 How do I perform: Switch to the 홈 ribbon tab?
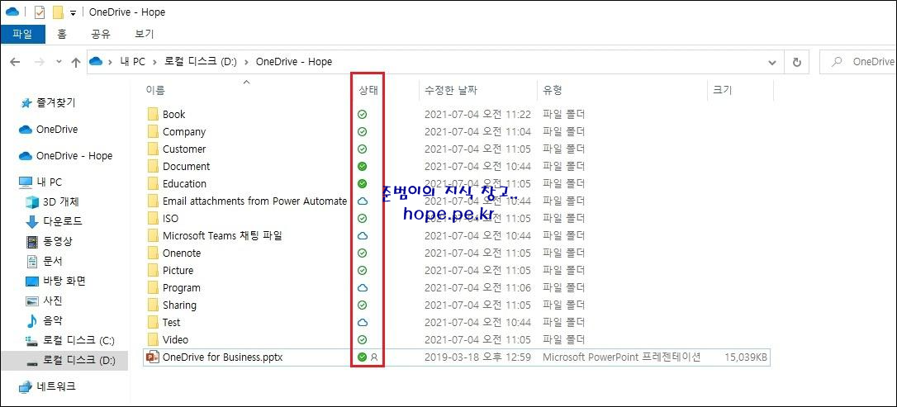click(x=62, y=34)
